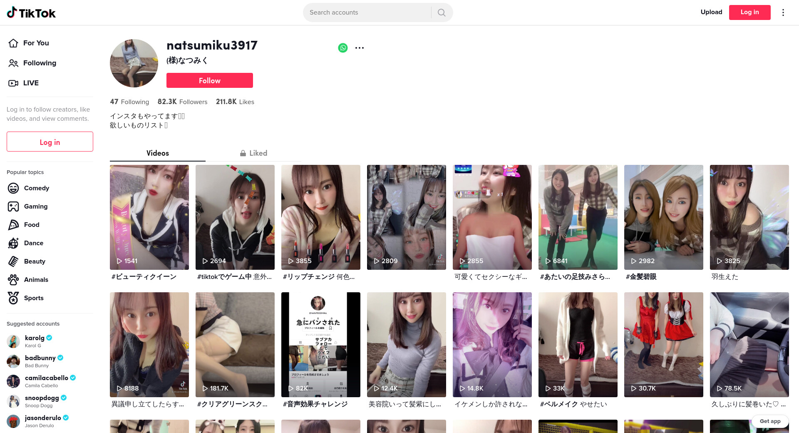Open the video with 14.8K views
The image size is (799, 433).
click(492, 345)
